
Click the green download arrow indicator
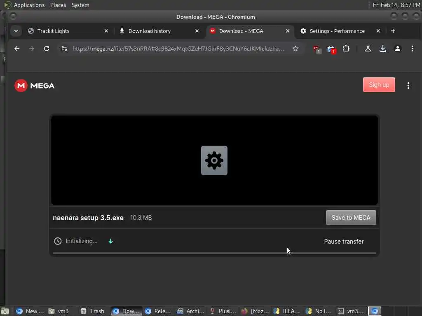coord(110,241)
